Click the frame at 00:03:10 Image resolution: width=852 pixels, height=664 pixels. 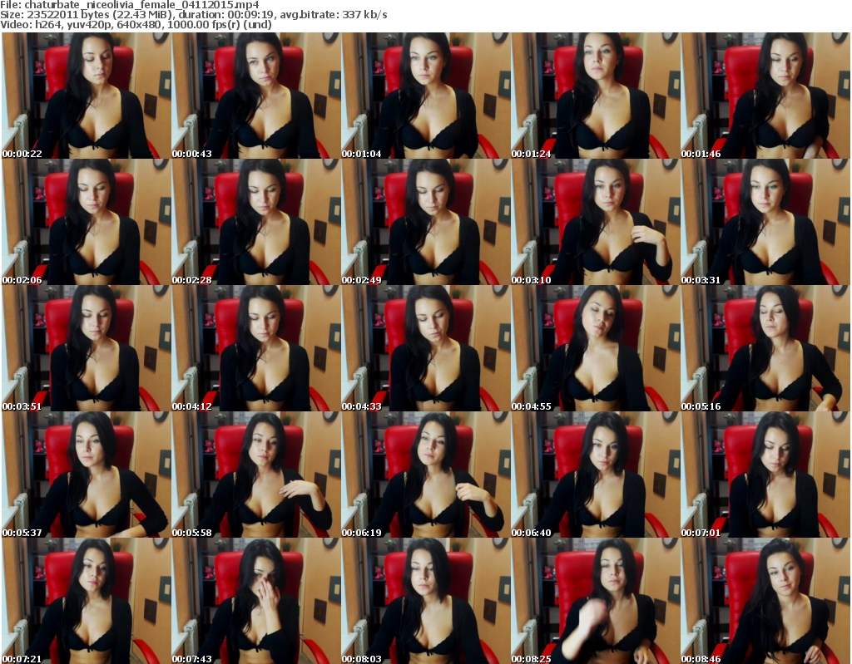(x=595, y=222)
